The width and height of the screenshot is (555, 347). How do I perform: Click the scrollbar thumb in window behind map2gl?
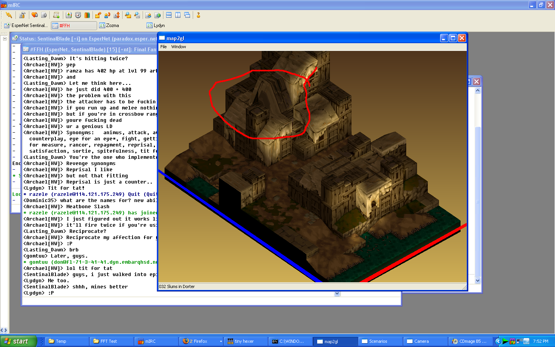point(478,201)
